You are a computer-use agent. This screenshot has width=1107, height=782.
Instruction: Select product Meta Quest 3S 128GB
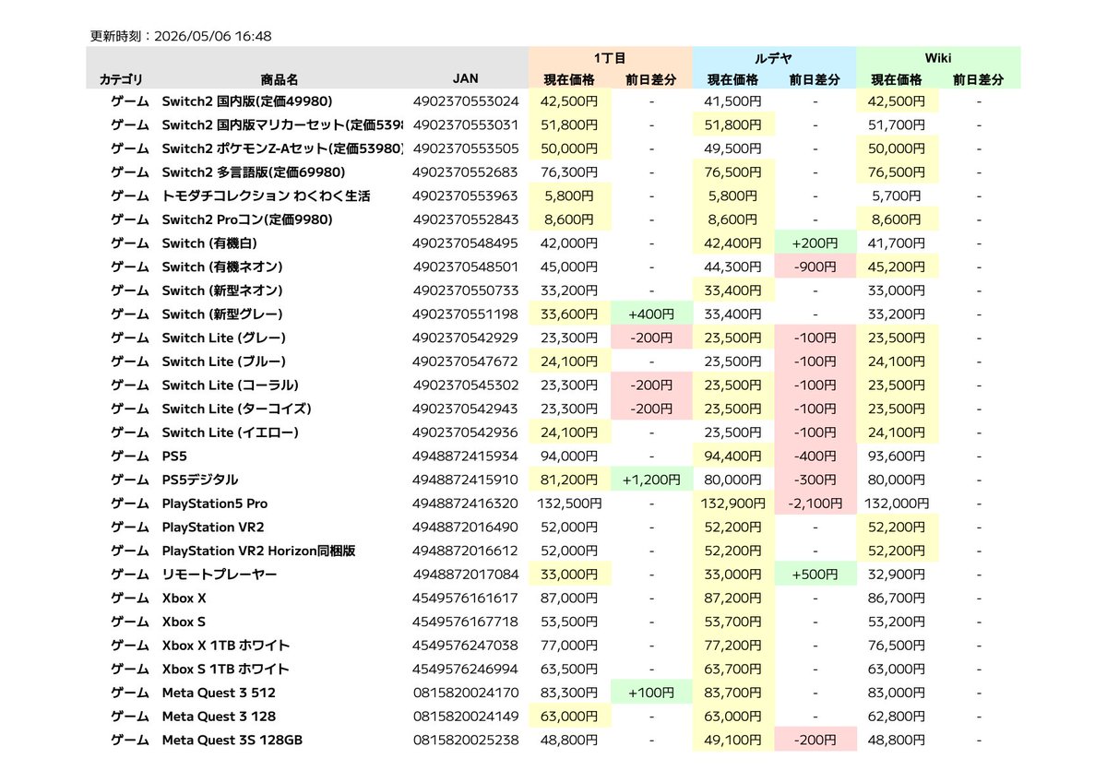coord(232,740)
